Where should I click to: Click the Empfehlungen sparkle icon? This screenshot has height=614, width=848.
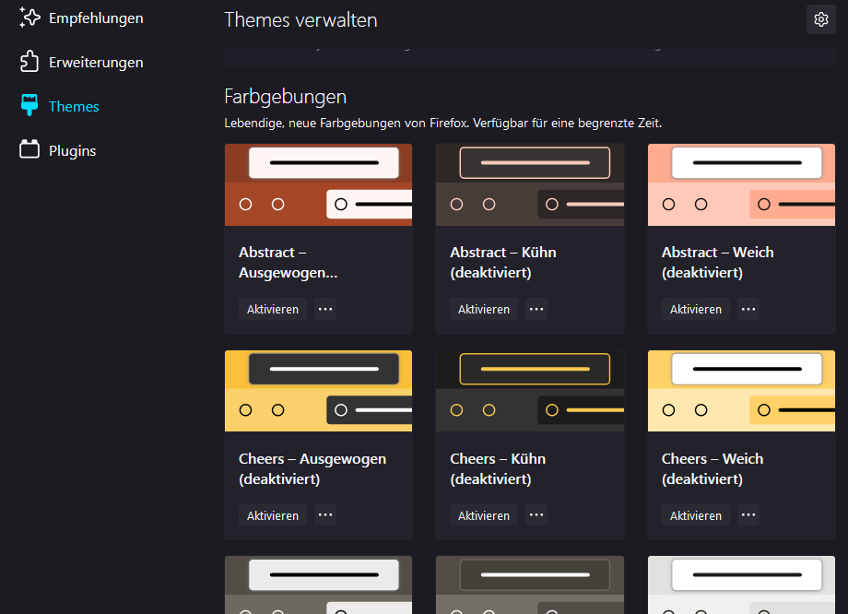[x=29, y=18]
